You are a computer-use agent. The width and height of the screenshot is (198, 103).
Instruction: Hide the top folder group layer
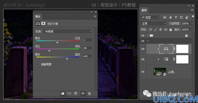pos(143,35)
